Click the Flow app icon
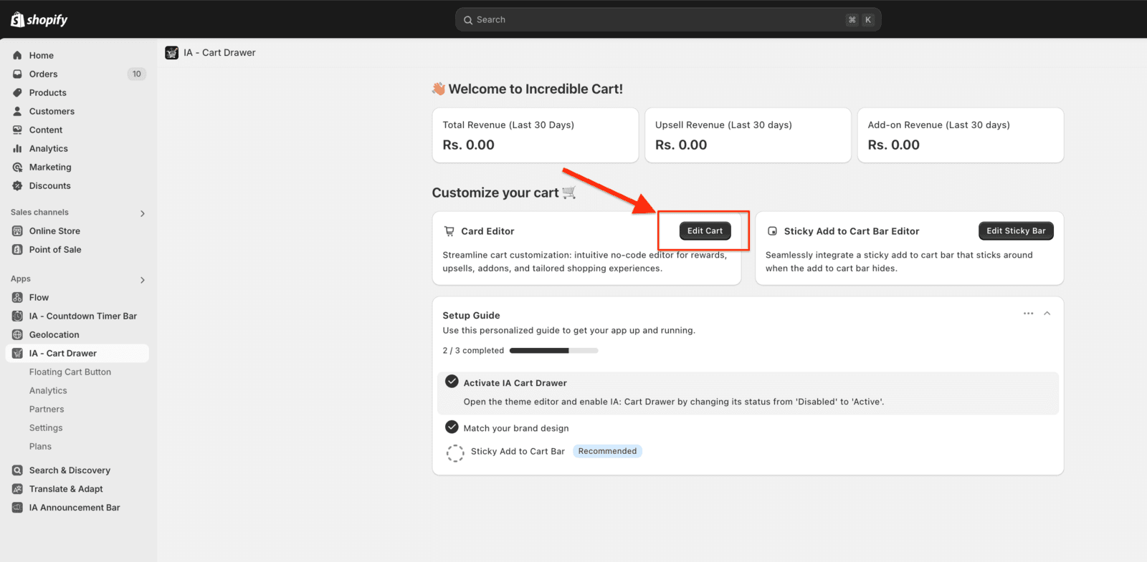 click(17, 297)
